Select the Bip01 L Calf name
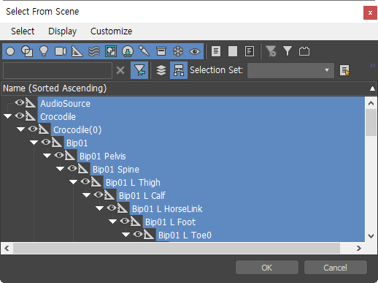378x283 pixels. (142, 196)
